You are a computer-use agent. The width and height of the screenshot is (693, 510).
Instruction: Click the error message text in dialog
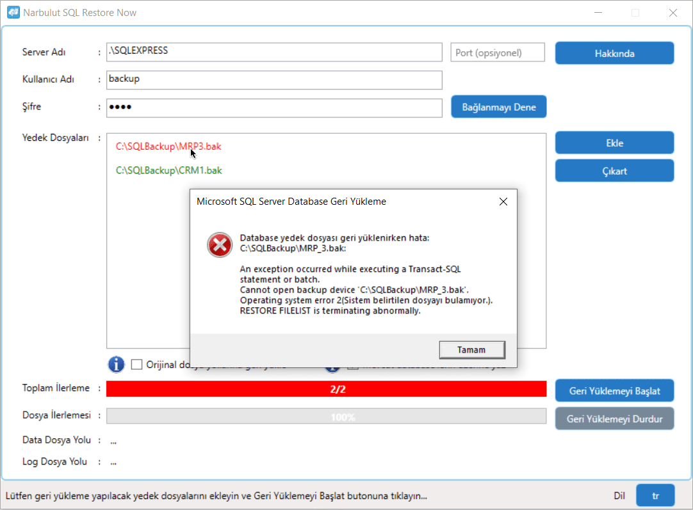click(x=366, y=275)
